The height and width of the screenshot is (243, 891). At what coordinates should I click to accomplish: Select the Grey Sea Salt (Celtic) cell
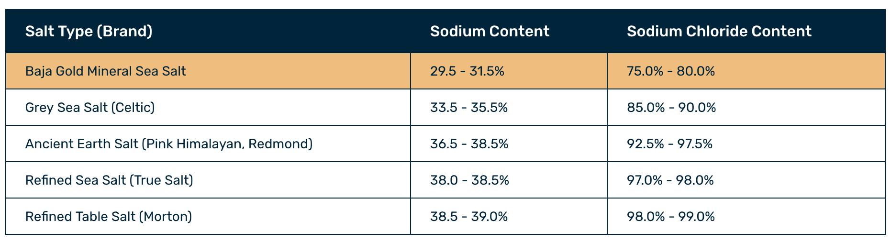click(x=90, y=108)
